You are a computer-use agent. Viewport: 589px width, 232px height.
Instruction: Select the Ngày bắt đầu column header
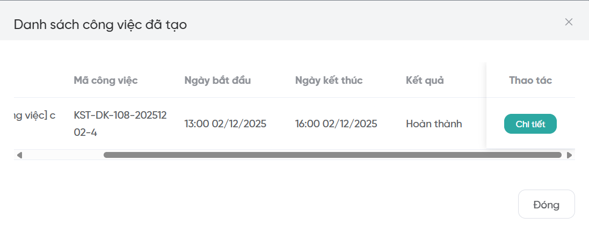(x=217, y=81)
